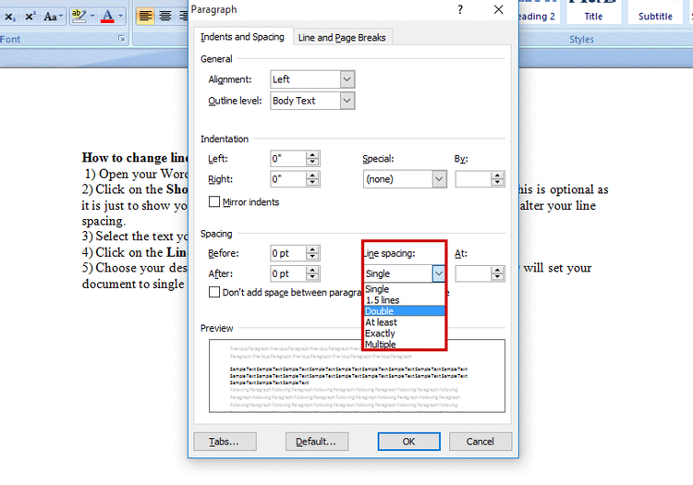693x485 pixels.
Task: Select 1.5 lines spacing option
Action: [404, 300]
